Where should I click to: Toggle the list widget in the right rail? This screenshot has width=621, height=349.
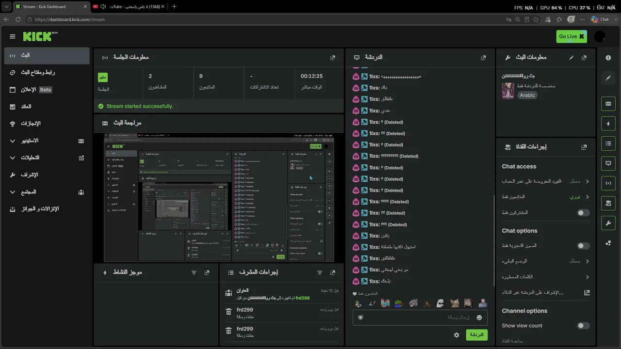(608, 143)
